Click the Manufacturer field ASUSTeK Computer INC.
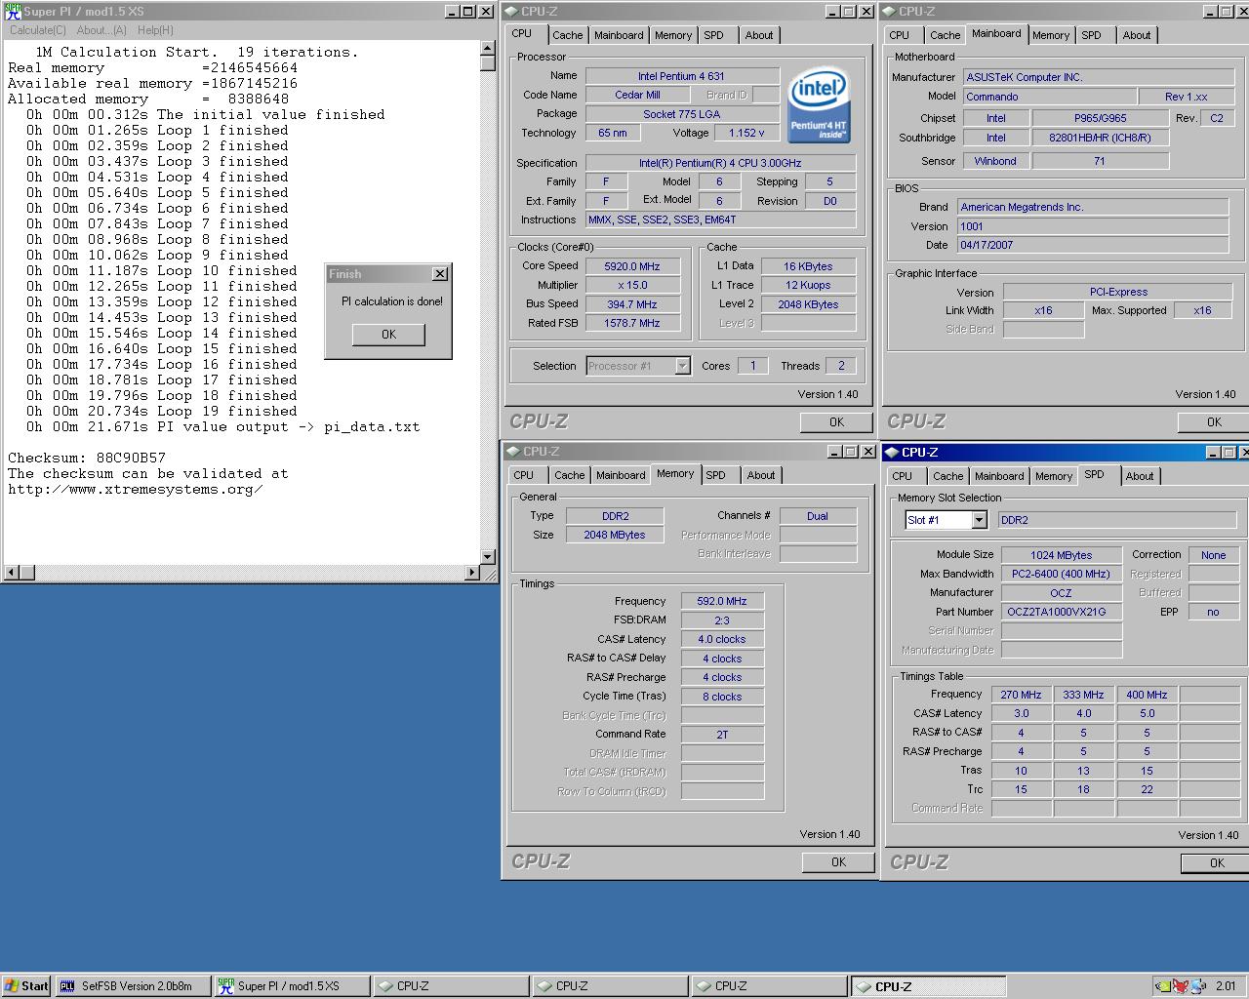1249x999 pixels. point(1097,77)
